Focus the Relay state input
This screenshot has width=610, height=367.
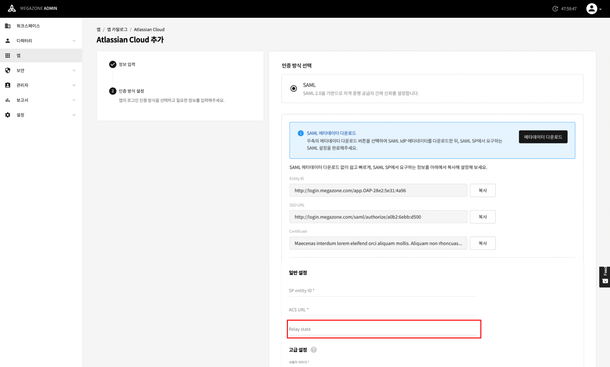383,329
